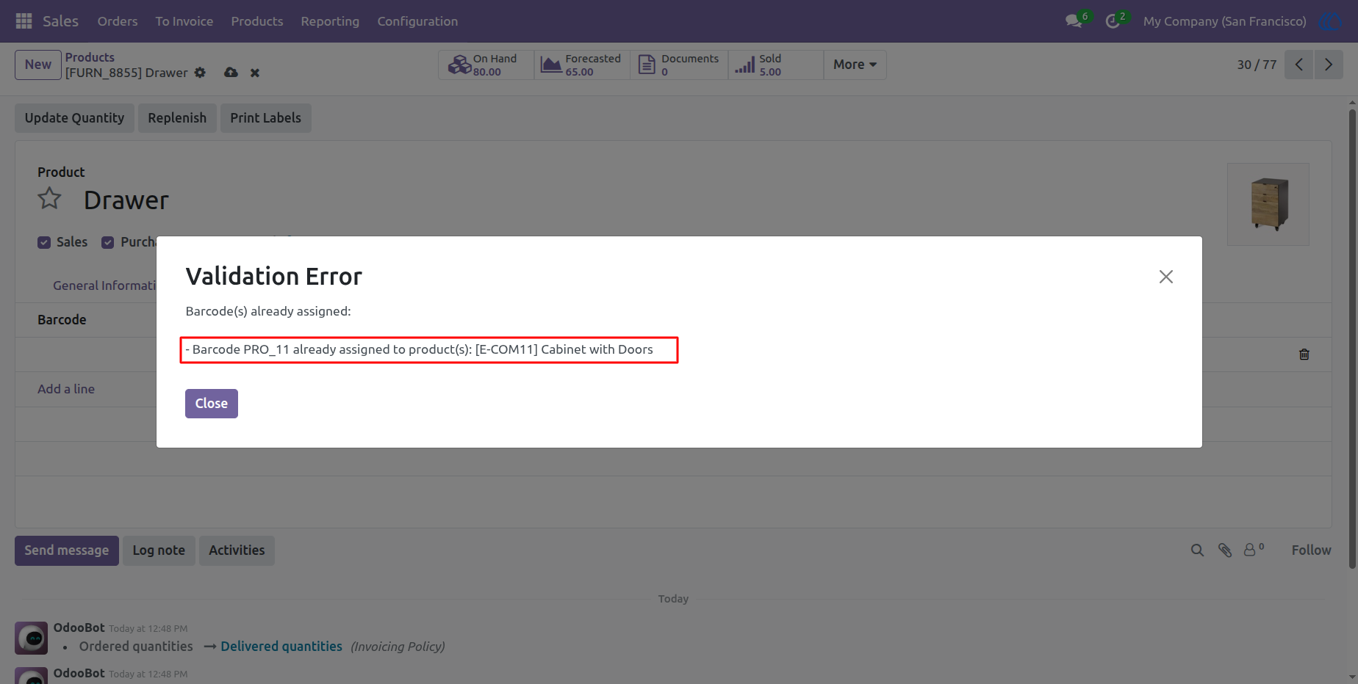Open the Configuration menu
Image resolution: width=1358 pixels, height=684 pixels.
tap(417, 21)
